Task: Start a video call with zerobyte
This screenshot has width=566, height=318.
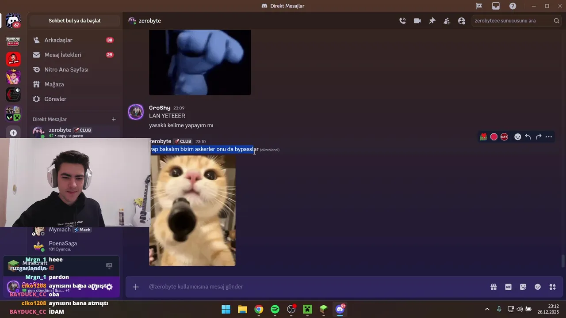Action: 417,21
